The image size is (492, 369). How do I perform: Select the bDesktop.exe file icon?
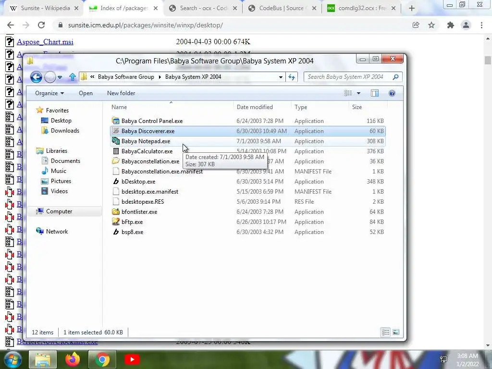pos(116,181)
